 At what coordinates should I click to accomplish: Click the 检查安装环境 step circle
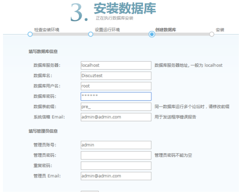[30, 34]
